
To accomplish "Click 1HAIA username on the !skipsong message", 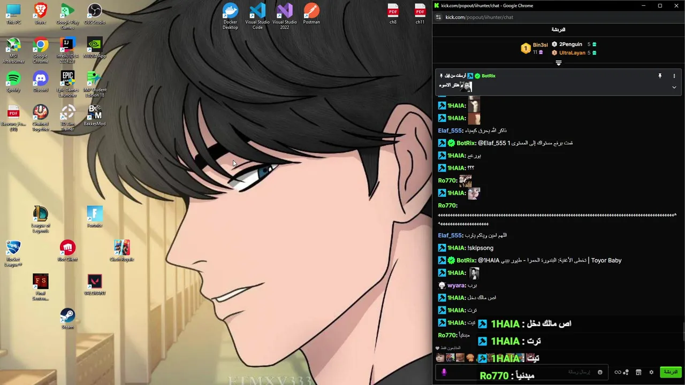I will (x=456, y=248).
